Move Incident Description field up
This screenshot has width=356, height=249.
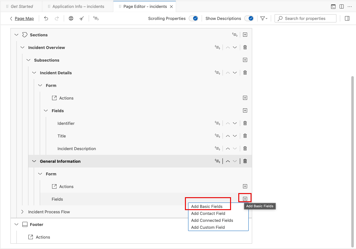point(228,149)
